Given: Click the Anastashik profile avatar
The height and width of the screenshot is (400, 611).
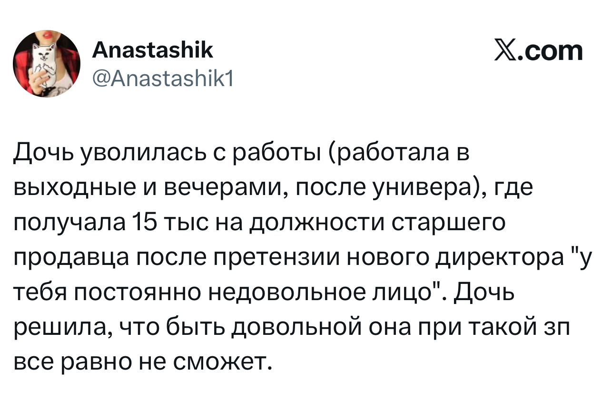Looking at the screenshot, I should point(47,63).
